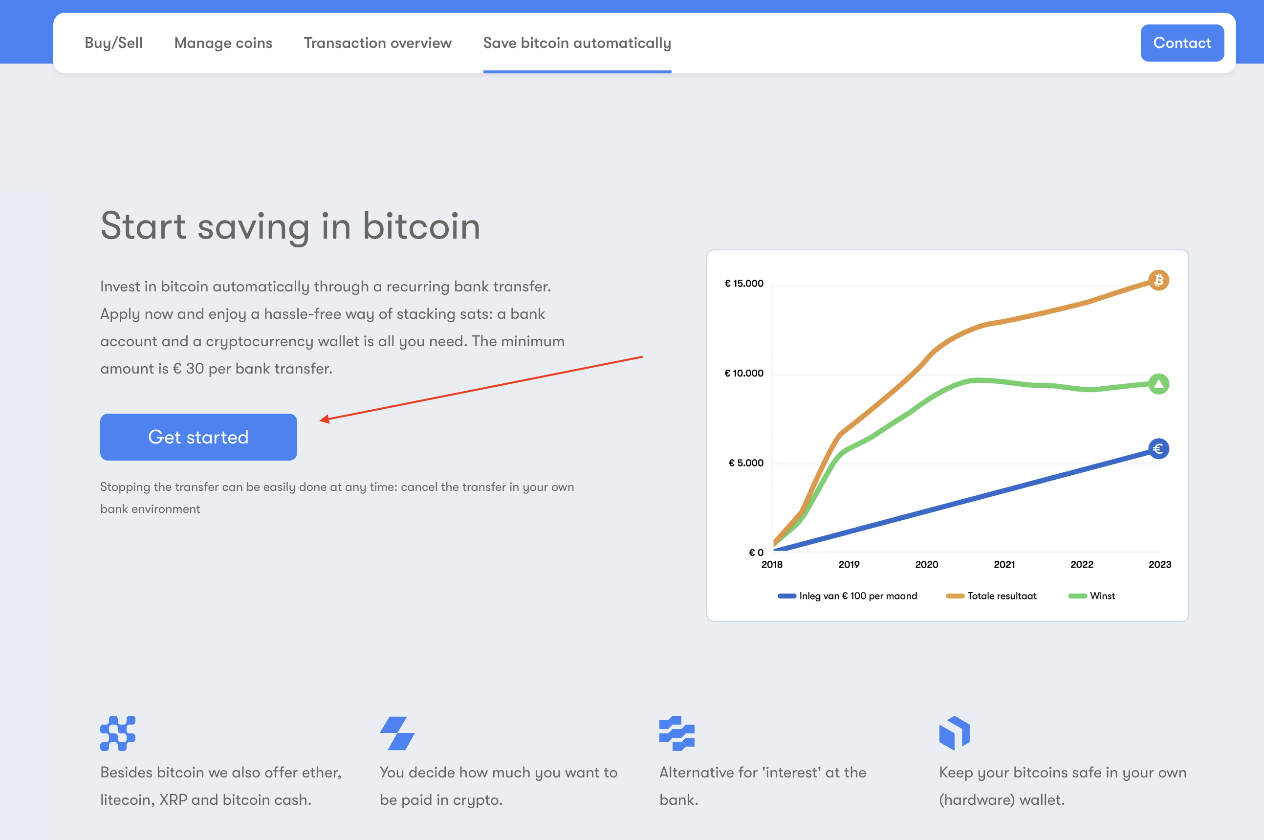Open the Transaction overview tab

[378, 43]
